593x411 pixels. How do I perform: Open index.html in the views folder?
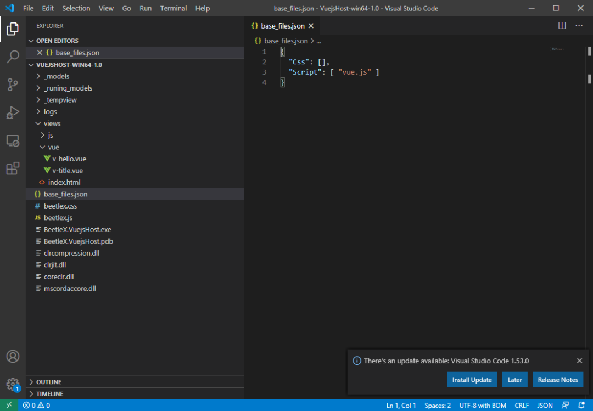(135, 182)
